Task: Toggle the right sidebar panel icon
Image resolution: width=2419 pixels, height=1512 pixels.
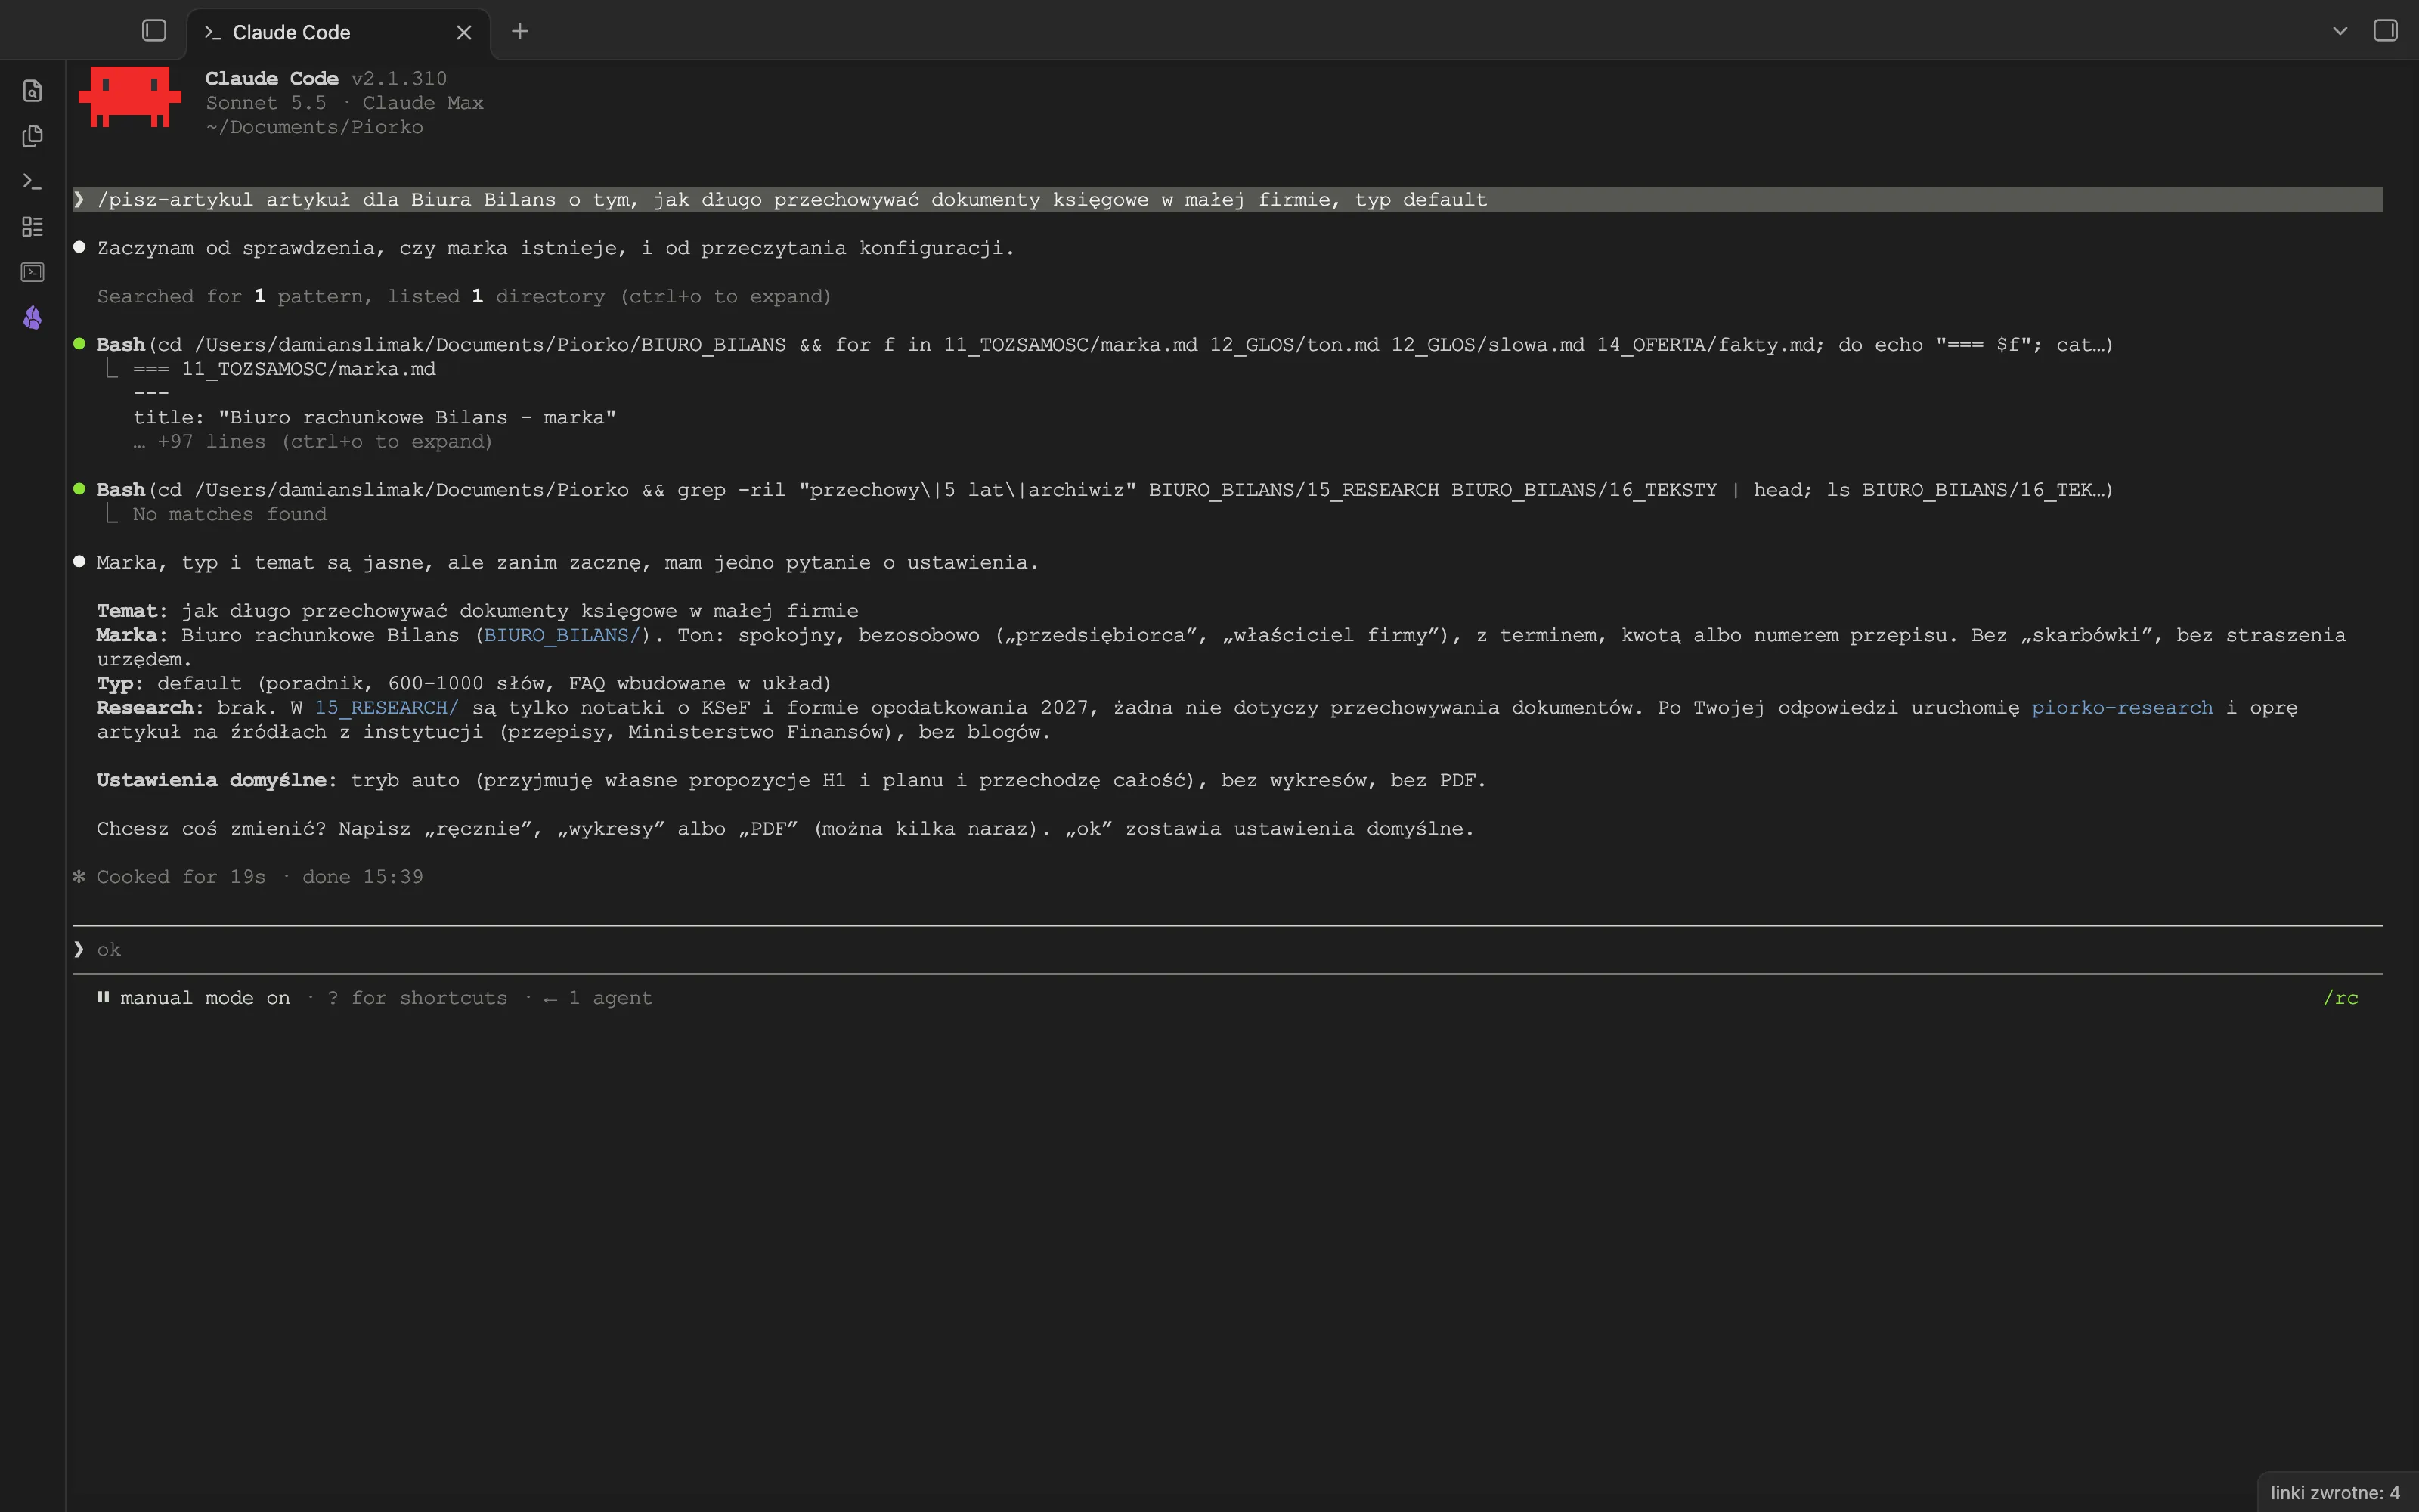Action: [x=2385, y=31]
